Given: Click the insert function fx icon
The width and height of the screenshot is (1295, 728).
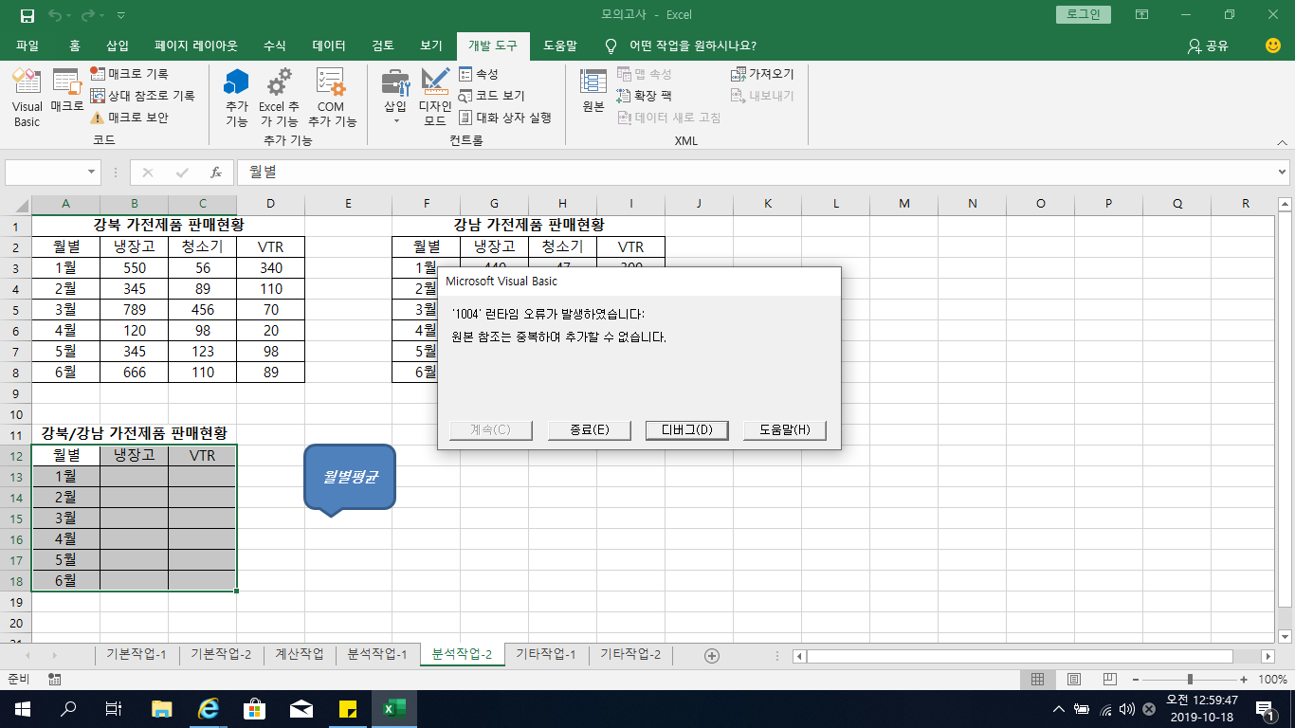Looking at the screenshot, I should tap(216, 173).
